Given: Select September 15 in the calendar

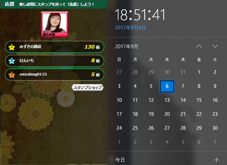Looking at the screenshot, I should click(199, 100).
